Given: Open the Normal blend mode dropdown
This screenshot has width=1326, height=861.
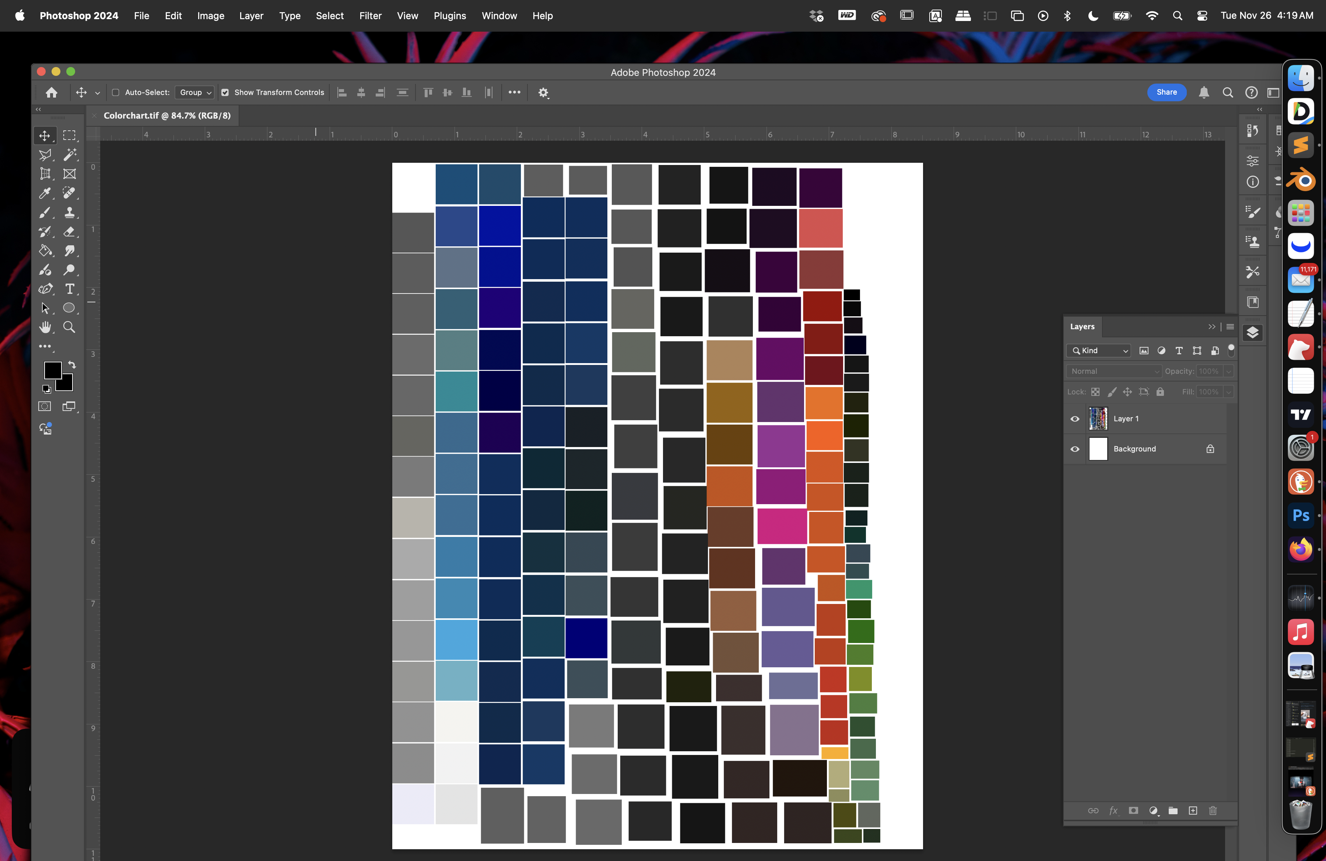Looking at the screenshot, I should 1114,372.
